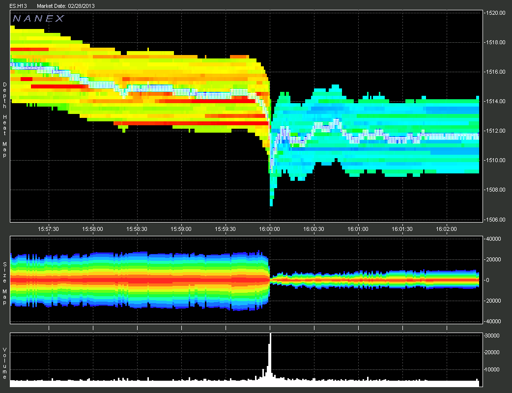
Task: Click the 30000 label on Volume axis
Action: 492,336
